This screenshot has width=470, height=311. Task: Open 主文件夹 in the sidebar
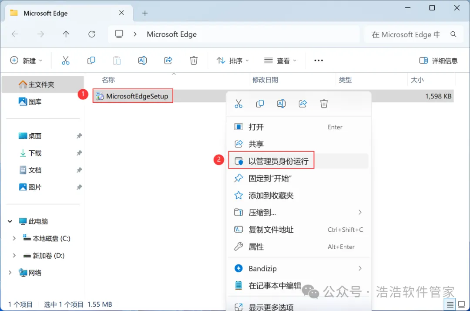[43, 85]
